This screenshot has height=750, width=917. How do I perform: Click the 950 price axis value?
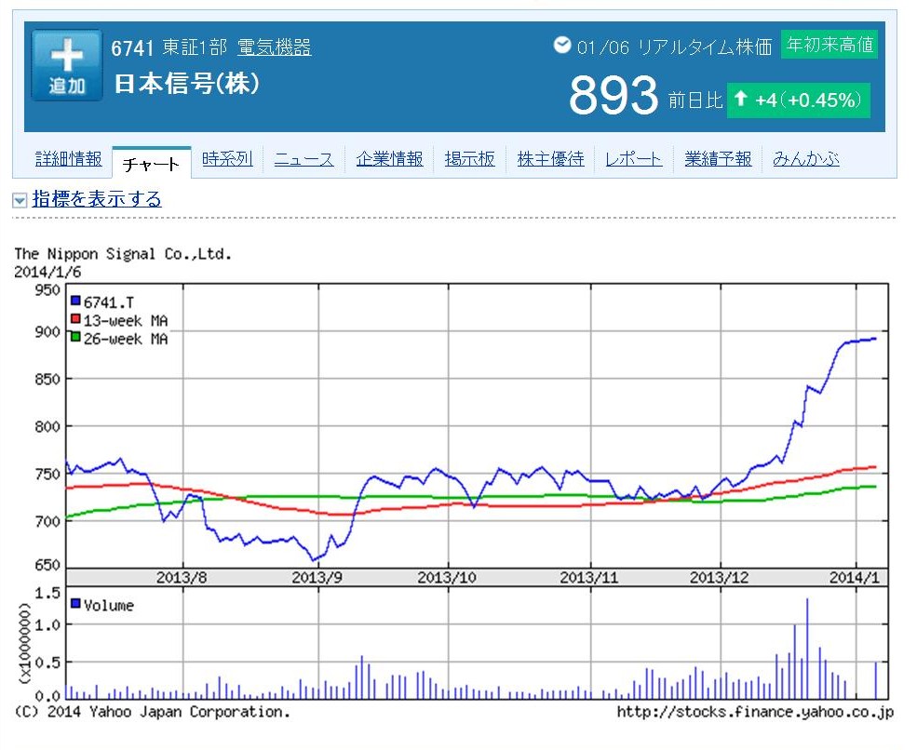[47, 290]
